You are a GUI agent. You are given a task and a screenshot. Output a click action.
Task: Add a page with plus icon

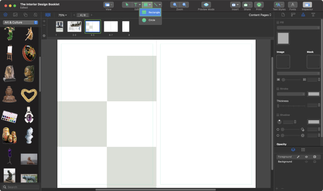[44, 21]
